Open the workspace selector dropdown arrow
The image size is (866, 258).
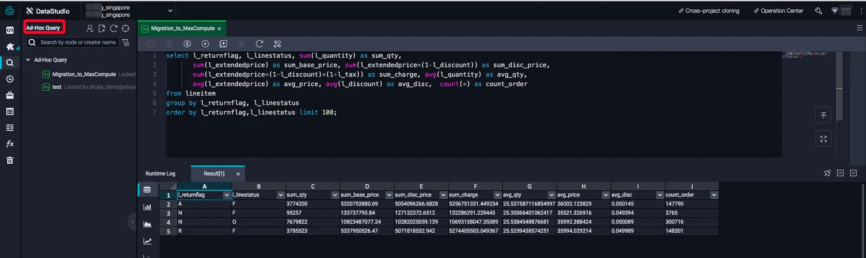170,11
